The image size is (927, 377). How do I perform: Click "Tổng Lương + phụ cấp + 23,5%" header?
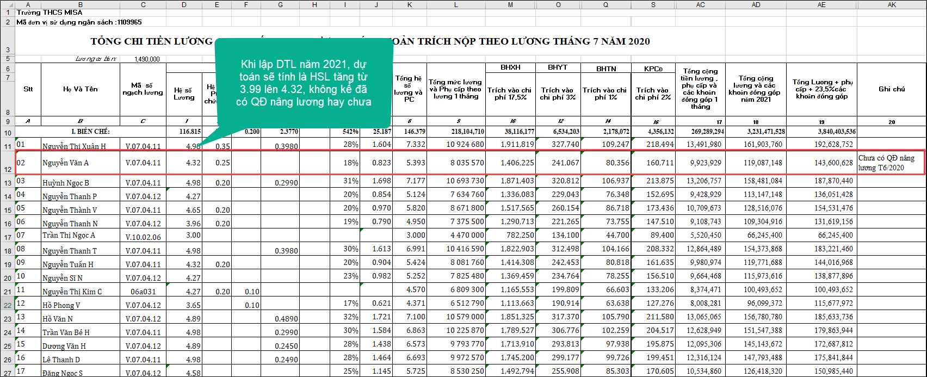tap(821, 89)
